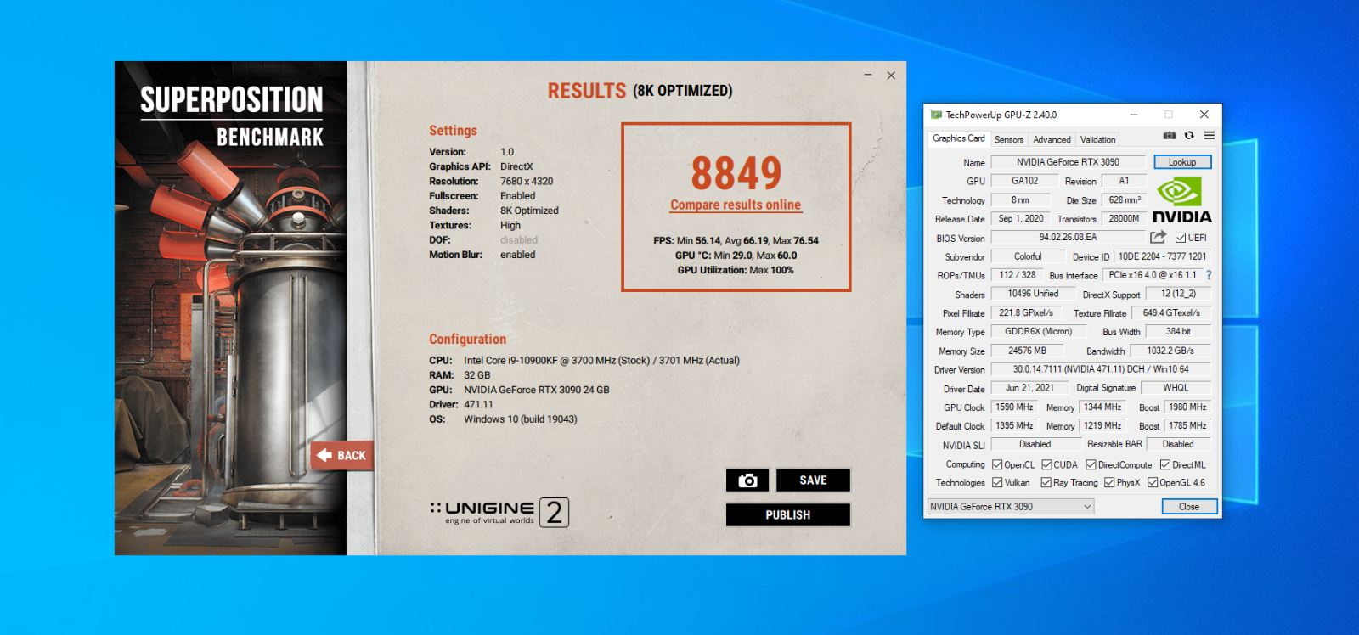Click the Memory Size value 24576 MB
This screenshot has width=1359, height=635.
tap(1027, 351)
